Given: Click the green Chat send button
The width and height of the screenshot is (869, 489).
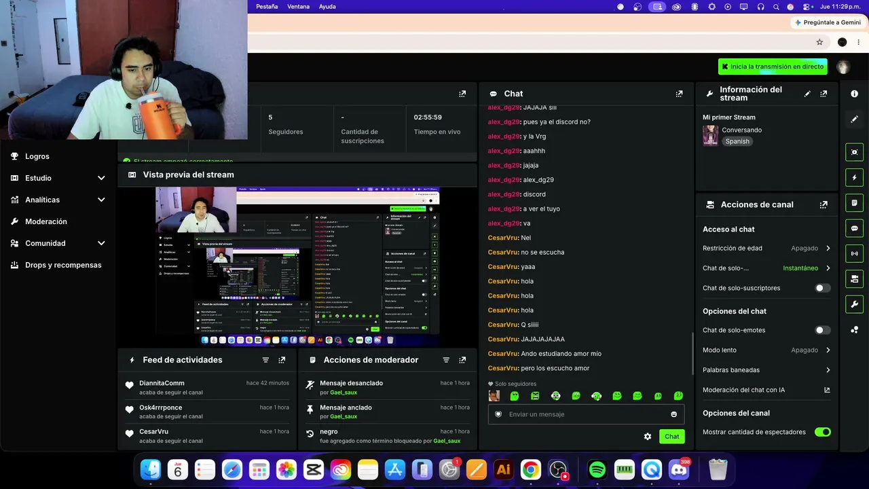Looking at the screenshot, I should click(x=671, y=437).
